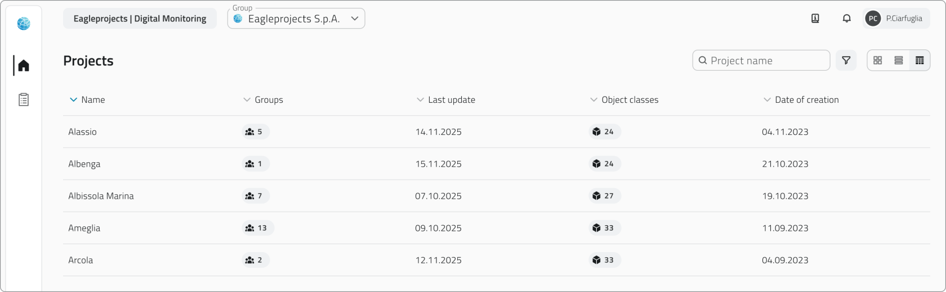Open the Albissola Marina project

(101, 196)
